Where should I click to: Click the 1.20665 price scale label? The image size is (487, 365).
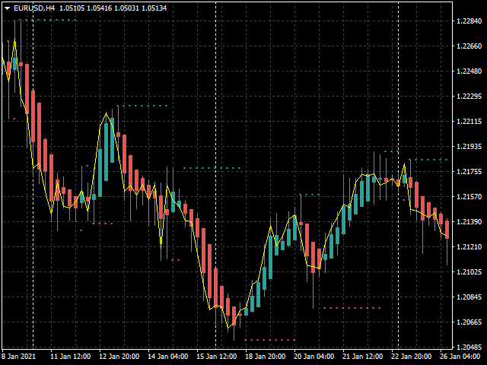(469, 322)
